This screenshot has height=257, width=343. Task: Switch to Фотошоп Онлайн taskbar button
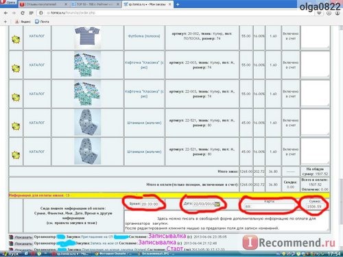point(113,254)
